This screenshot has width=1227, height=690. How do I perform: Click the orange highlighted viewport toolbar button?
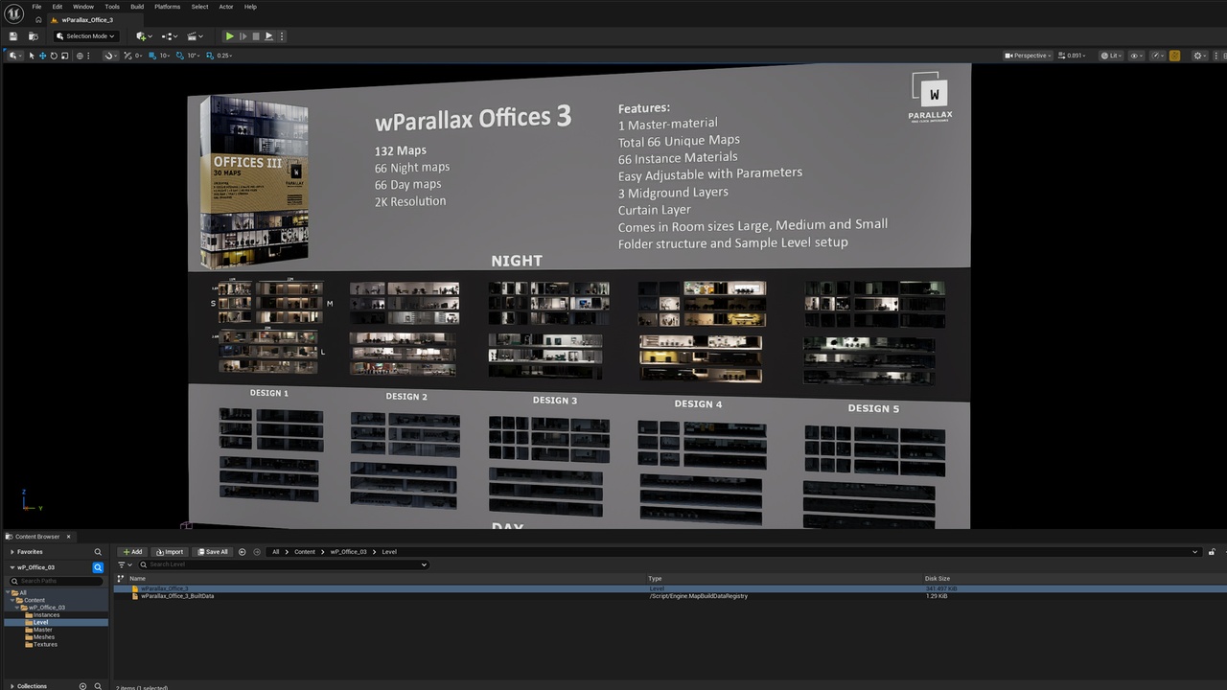[x=1175, y=56]
